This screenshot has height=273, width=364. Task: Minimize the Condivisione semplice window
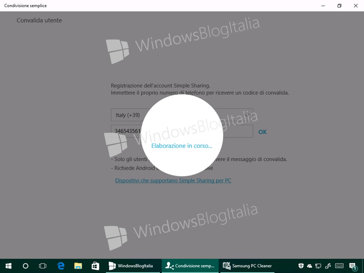pos(323,6)
